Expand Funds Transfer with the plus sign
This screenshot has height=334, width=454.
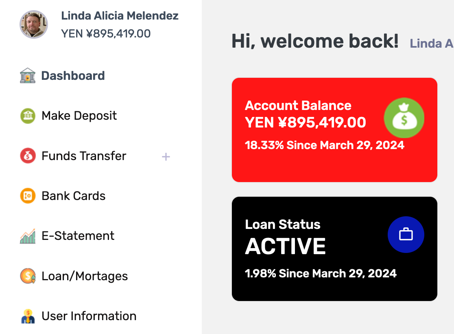(166, 157)
